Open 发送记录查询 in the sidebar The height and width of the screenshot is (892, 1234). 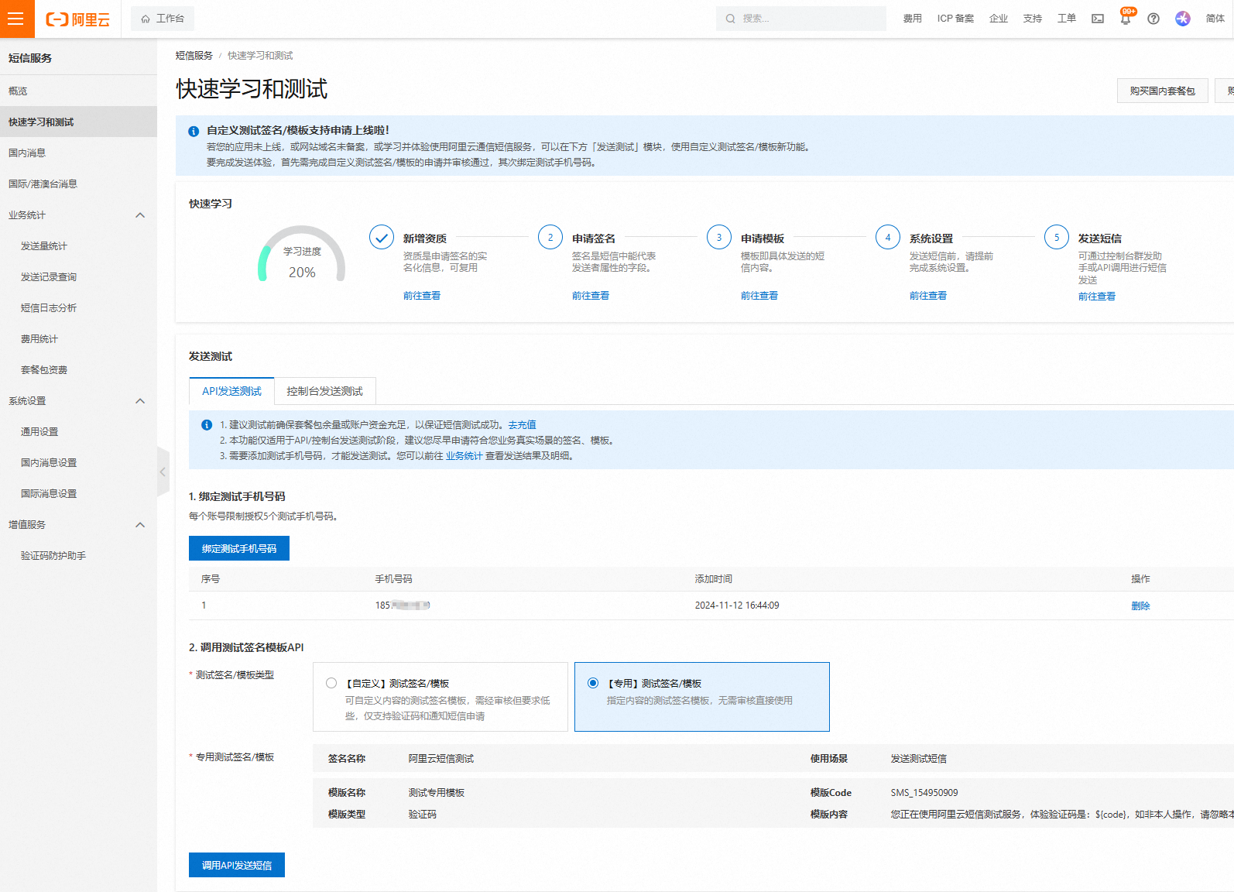78,276
